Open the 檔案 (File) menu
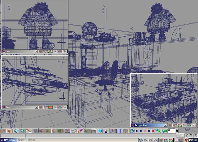The width and height of the screenshot is (198, 142). tap(22, 140)
